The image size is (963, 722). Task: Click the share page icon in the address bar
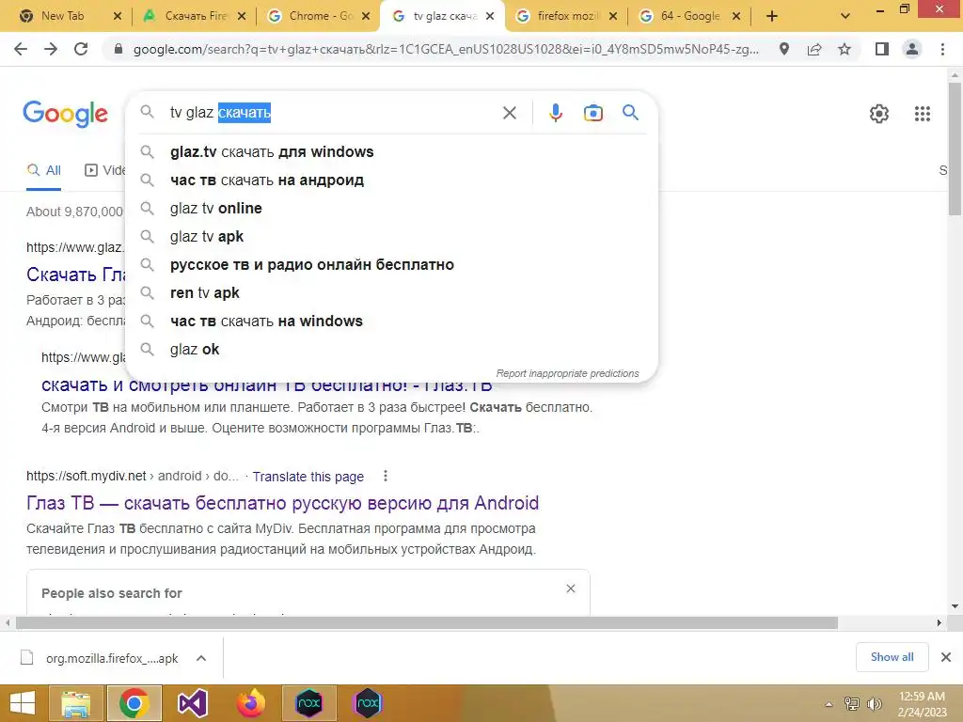coord(814,49)
